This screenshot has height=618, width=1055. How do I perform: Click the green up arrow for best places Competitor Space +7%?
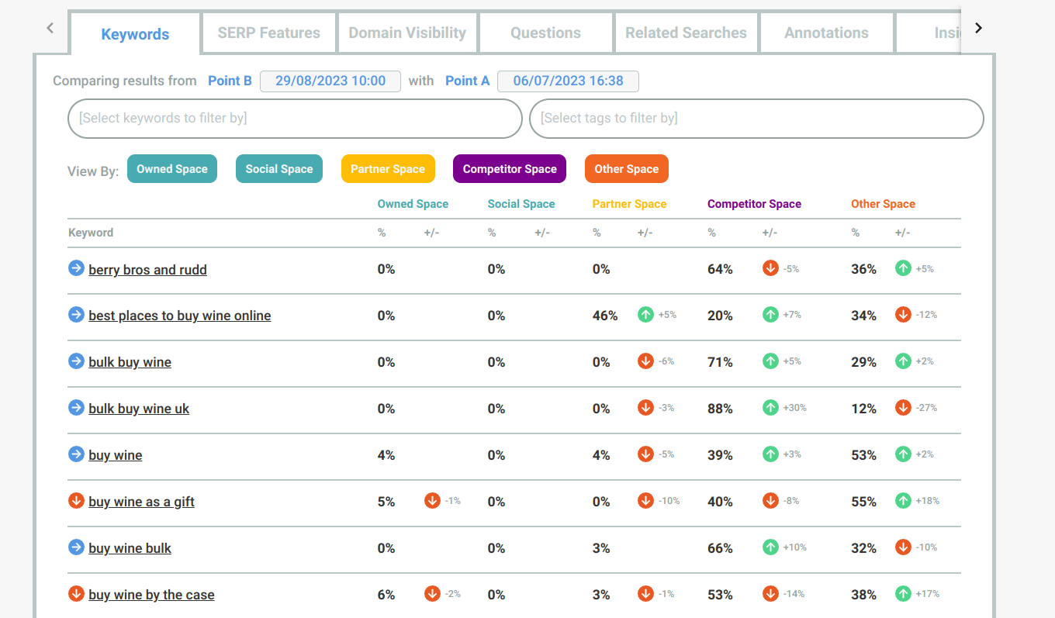pyautogui.click(x=770, y=315)
